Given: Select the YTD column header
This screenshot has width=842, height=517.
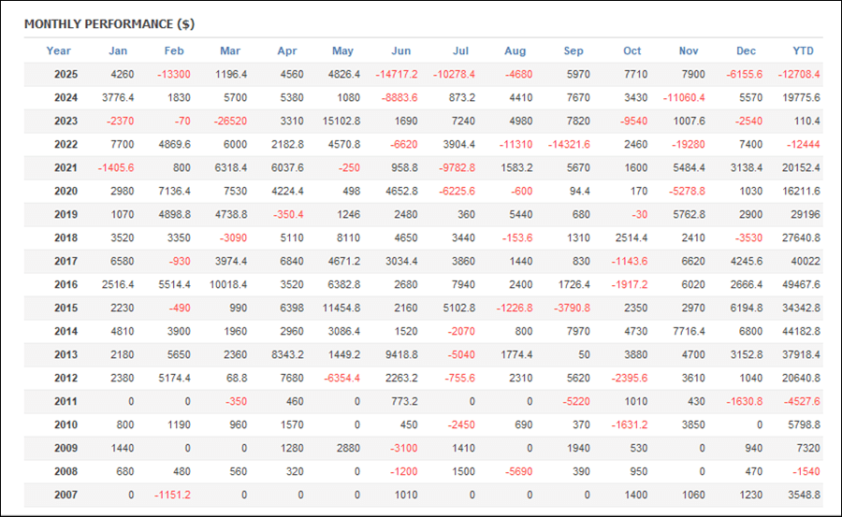Looking at the screenshot, I should [x=803, y=50].
